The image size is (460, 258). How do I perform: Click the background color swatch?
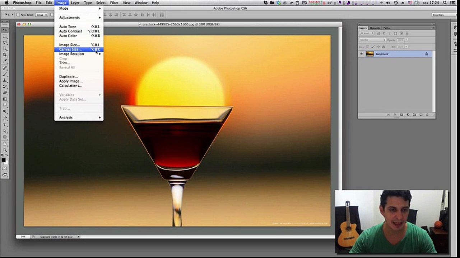tap(7, 163)
